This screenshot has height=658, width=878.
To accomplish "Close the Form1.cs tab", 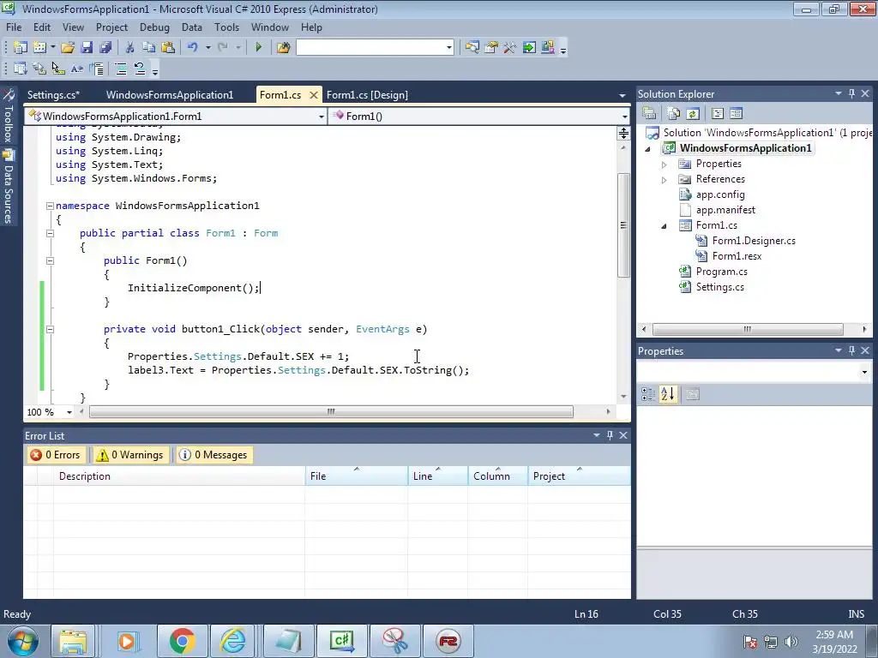I will click(x=314, y=95).
